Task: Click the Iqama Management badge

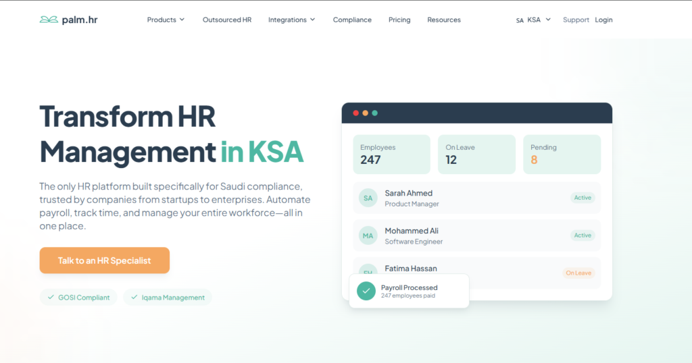Action: click(x=168, y=298)
